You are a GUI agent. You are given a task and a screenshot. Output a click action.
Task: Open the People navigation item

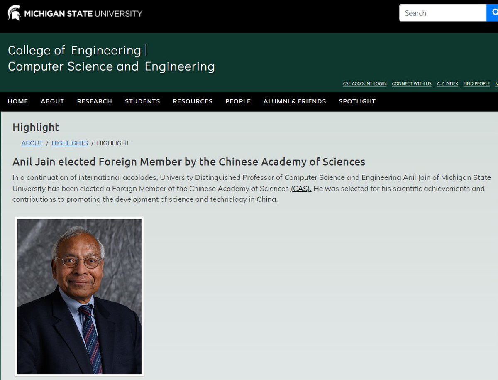(x=238, y=101)
